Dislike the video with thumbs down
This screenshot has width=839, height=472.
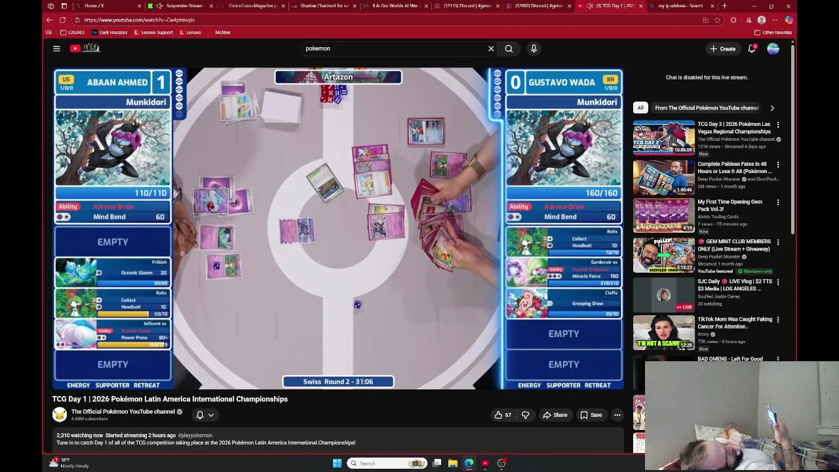(x=525, y=415)
